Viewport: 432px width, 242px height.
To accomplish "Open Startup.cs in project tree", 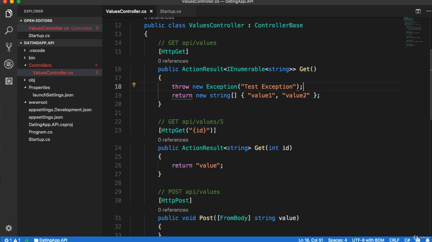I will click(60, 139).
